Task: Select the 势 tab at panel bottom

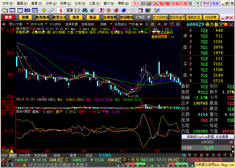Action: point(207,155)
